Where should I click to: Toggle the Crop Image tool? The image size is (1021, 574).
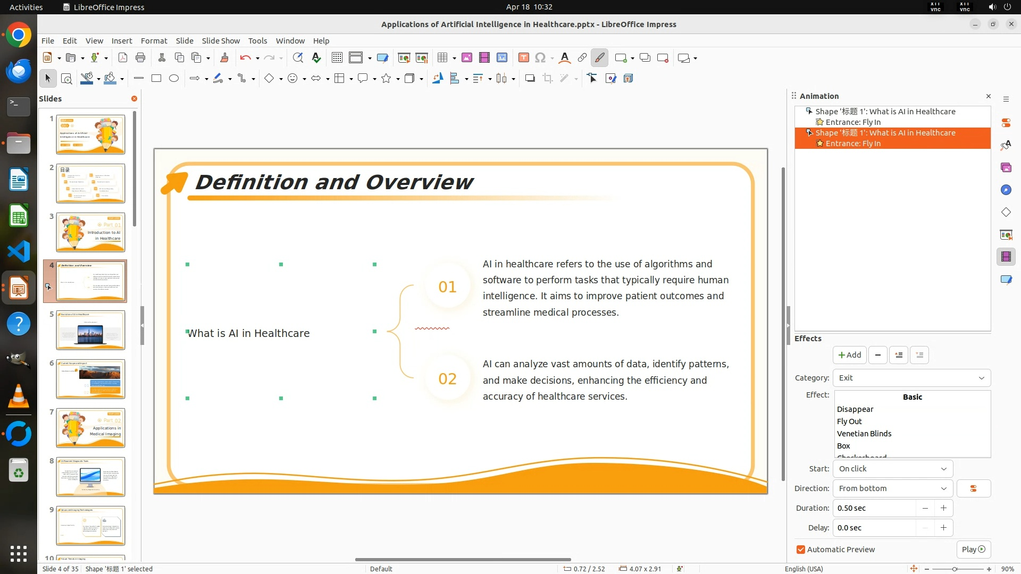pos(548,79)
